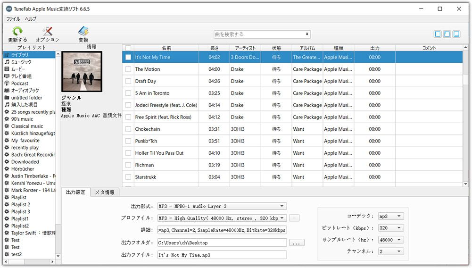
Task: Check the Jodeci Freestyle track checkbox
Action: tap(128, 105)
